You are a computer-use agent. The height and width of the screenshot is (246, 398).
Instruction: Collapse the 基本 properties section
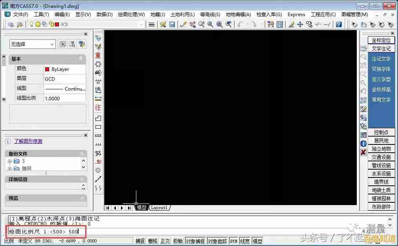(81, 59)
